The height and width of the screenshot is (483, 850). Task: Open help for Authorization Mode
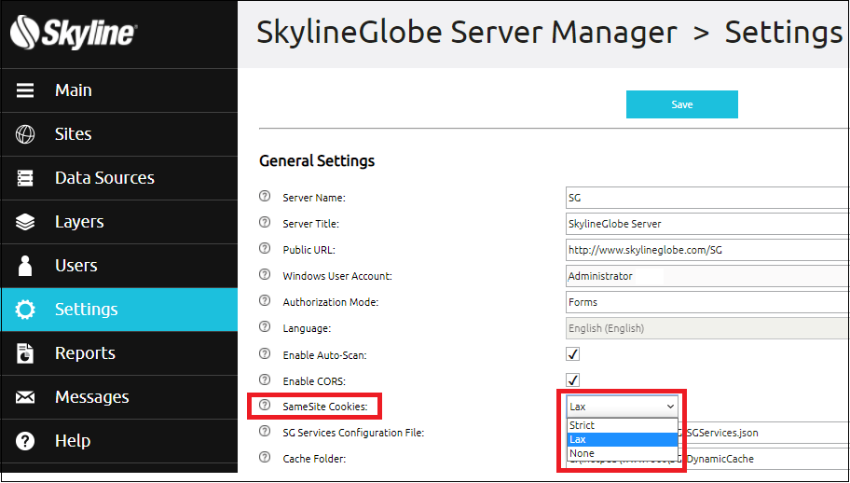[265, 300]
